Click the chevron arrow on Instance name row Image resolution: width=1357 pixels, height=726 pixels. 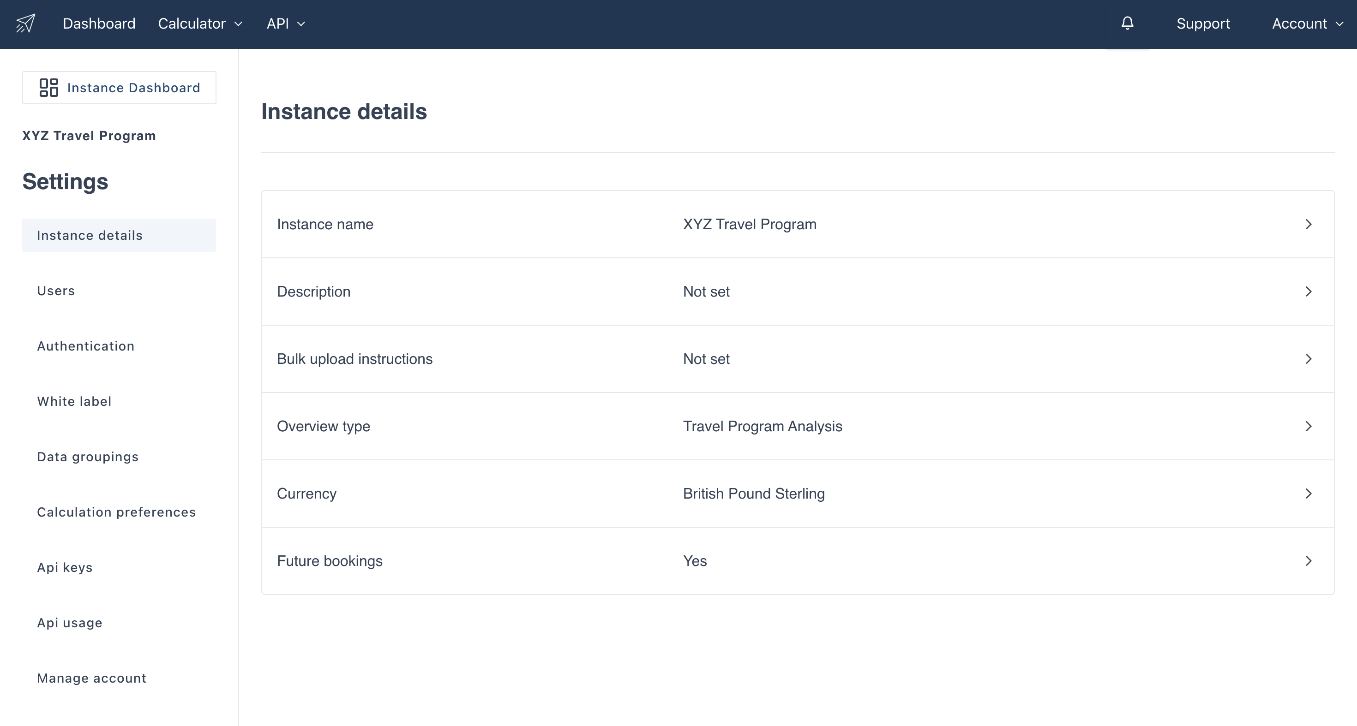[x=1309, y=224]
